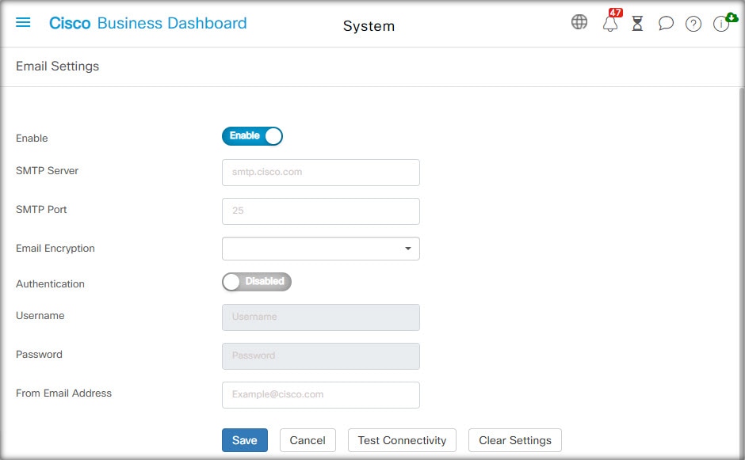745x460 pixels.
Task: Open notifications bell with 47 alerts
Action: (x=610, y=22)
